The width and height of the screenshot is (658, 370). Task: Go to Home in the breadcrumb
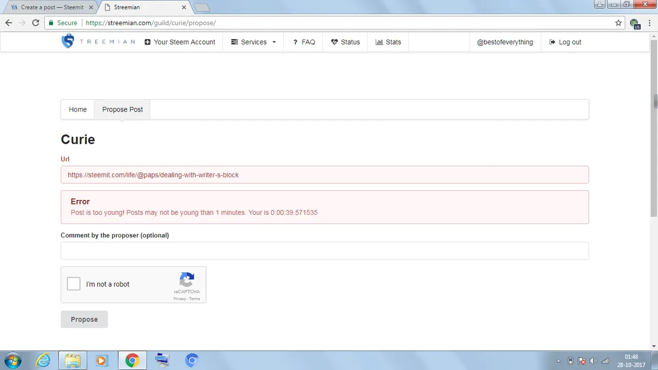tap(78, 109)
